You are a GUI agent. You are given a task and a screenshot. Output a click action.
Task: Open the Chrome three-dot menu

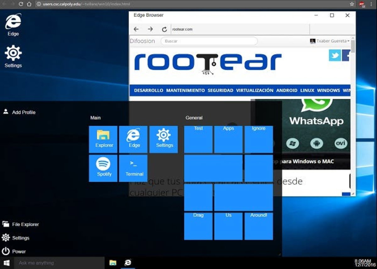point(371,4)
